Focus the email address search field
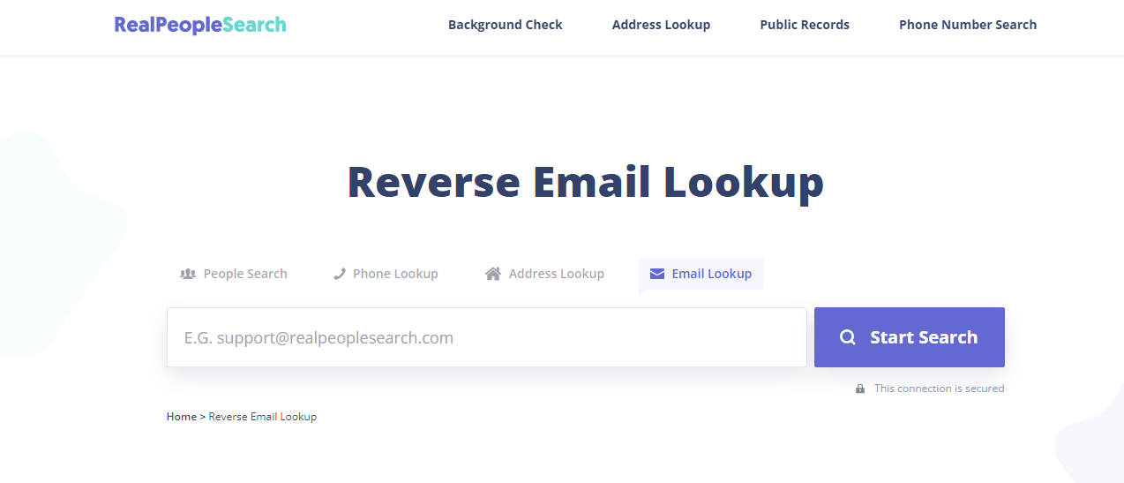The width and height of the screenshot is (1124, 483). [487, 337]
